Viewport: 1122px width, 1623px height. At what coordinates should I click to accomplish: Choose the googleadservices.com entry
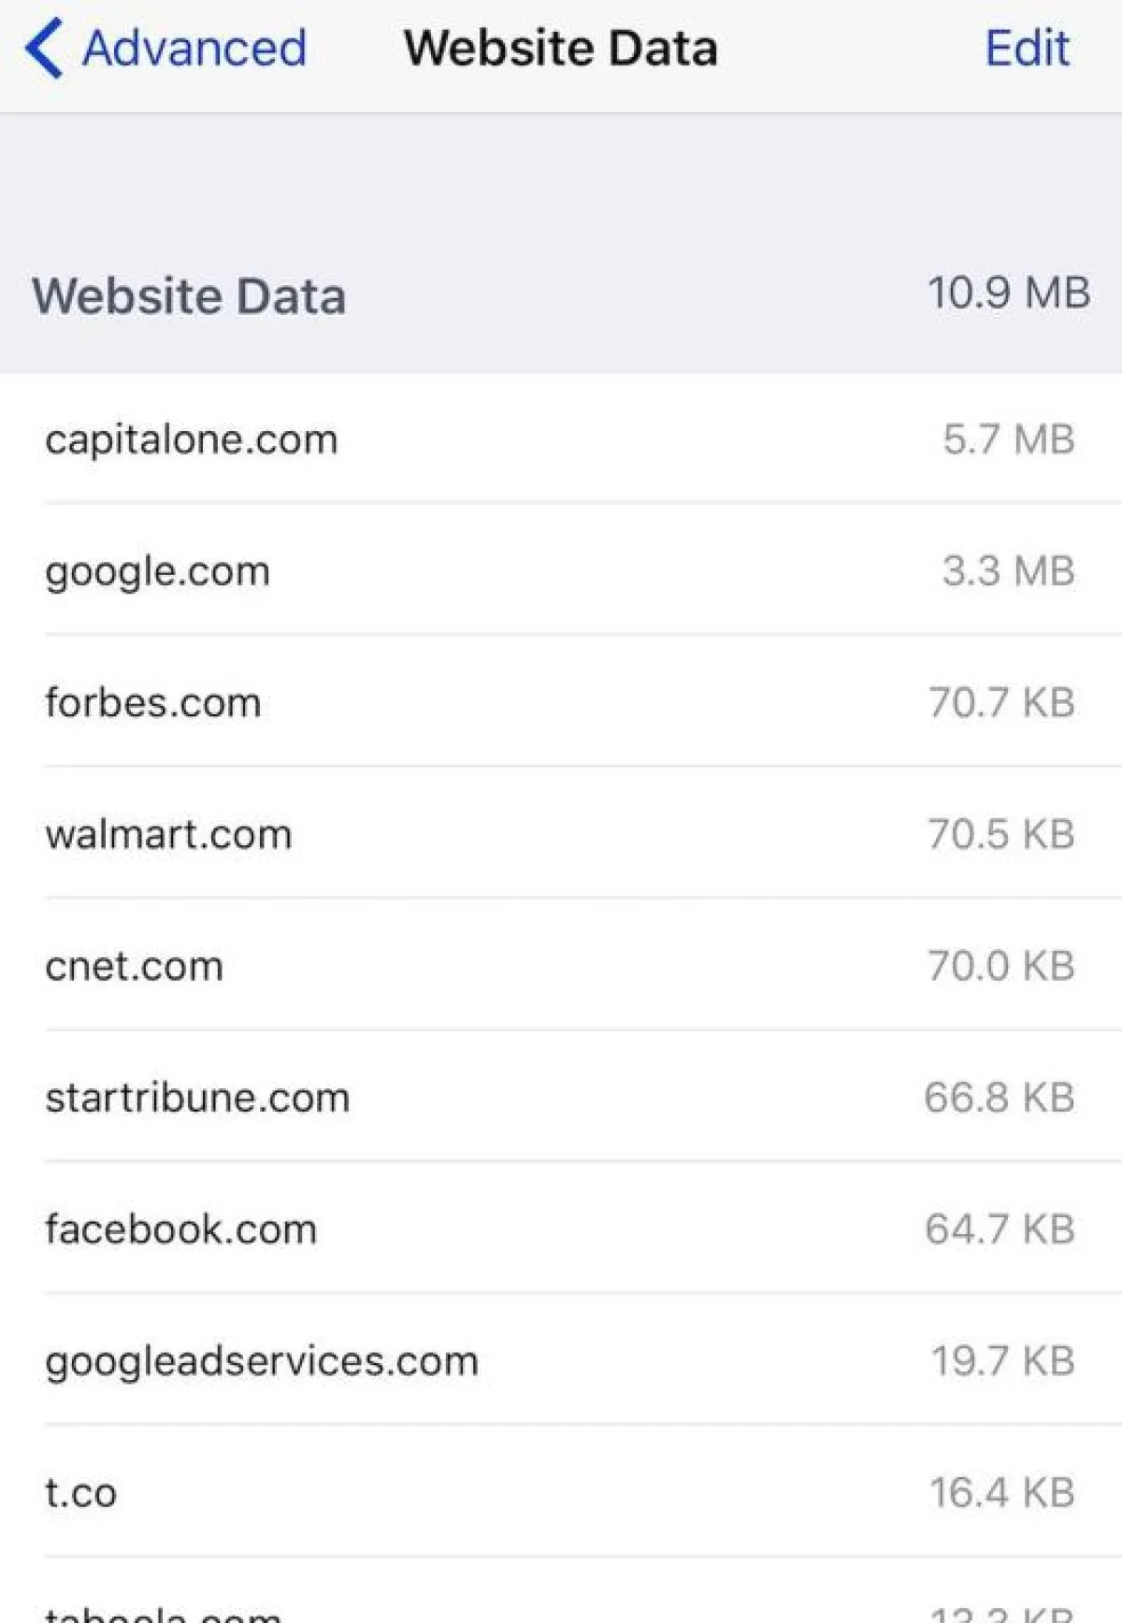pyautogui.click(x=262, y=1362)
